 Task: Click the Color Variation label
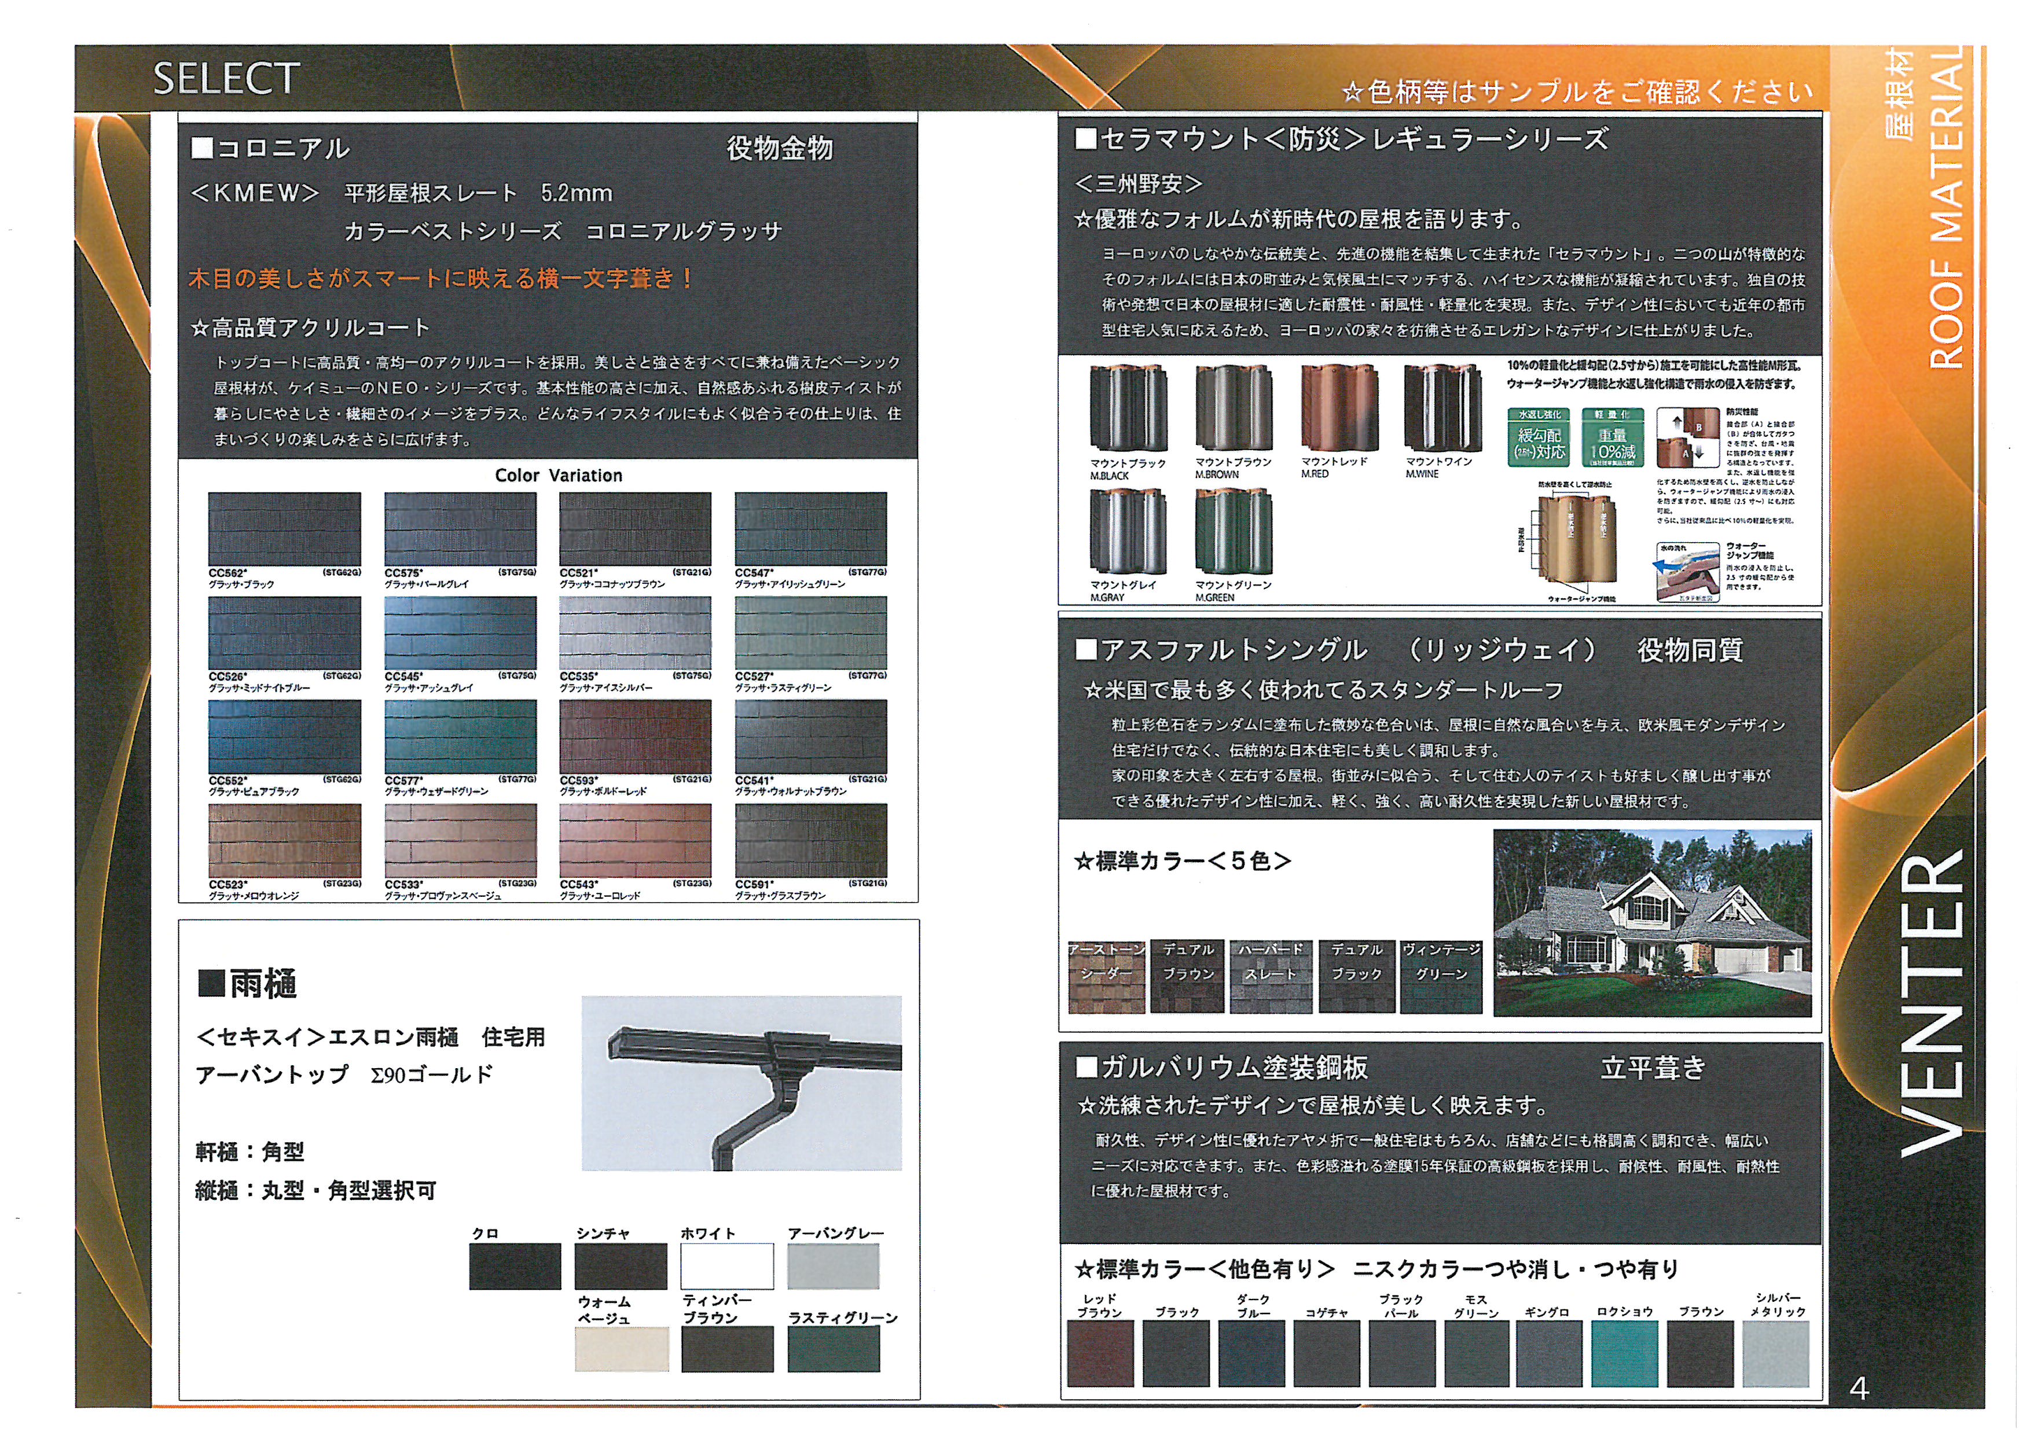coord(559,476)
